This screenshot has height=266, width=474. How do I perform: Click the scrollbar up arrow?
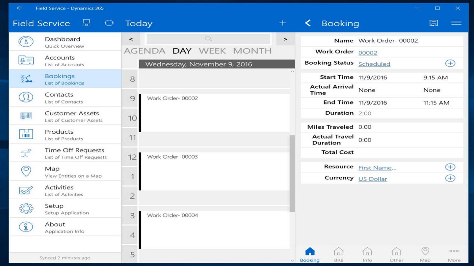(x=292, y=71)
